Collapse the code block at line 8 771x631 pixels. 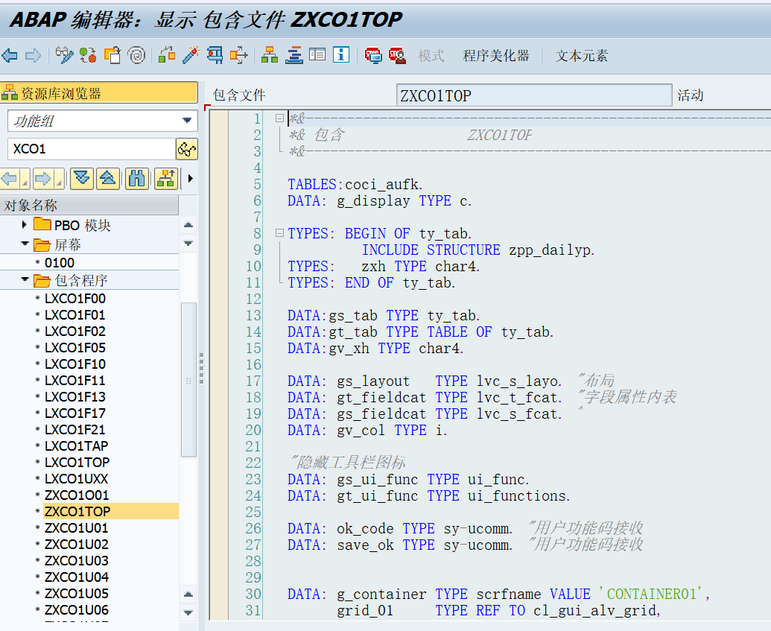pyautogui.click(x=280, y=232)
